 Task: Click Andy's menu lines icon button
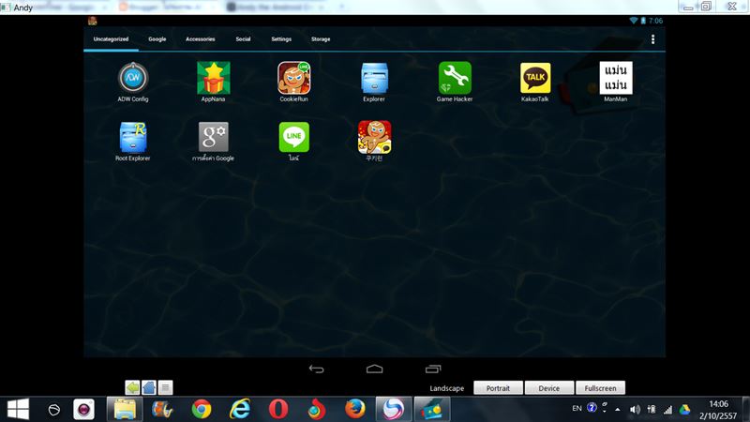165,387
